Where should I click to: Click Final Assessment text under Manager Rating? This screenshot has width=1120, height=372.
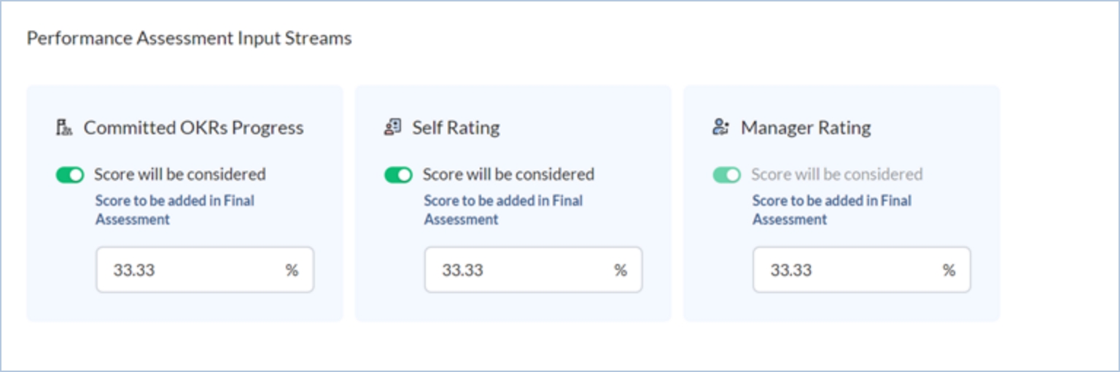[x=831, y=209]
